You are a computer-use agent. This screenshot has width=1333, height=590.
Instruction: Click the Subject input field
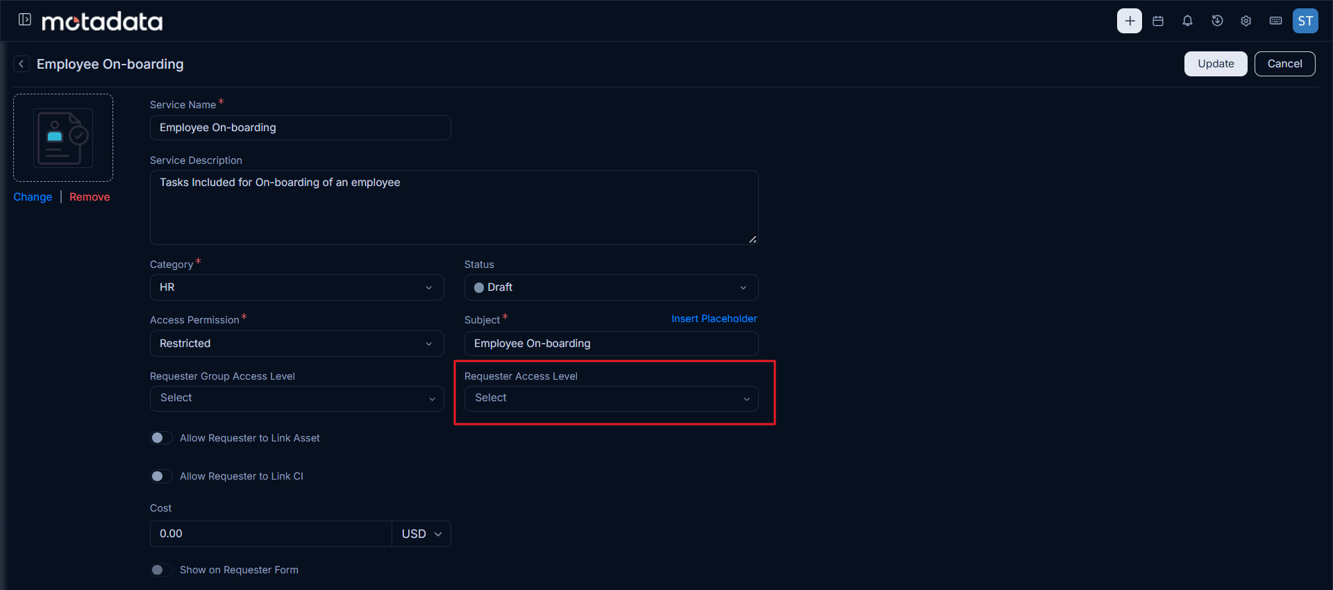[x=612, y=344]
